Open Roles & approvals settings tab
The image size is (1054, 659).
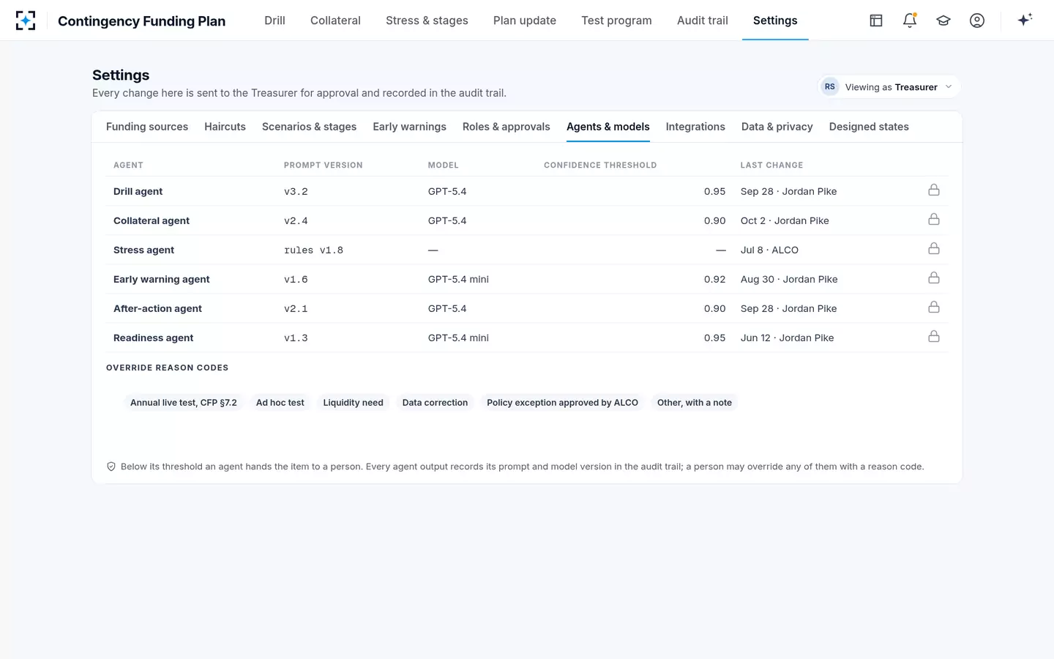[x=507, y=127]
